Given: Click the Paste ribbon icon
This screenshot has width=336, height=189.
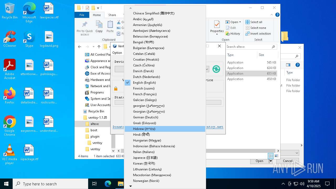Looking at the screenshot, I should [x=110, y=27].
